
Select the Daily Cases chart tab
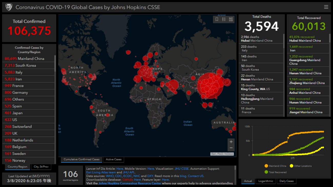[286, 181]
